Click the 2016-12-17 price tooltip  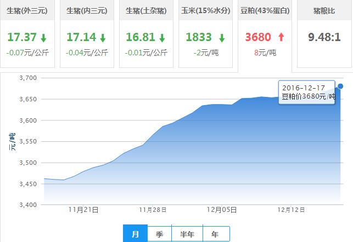307,93
